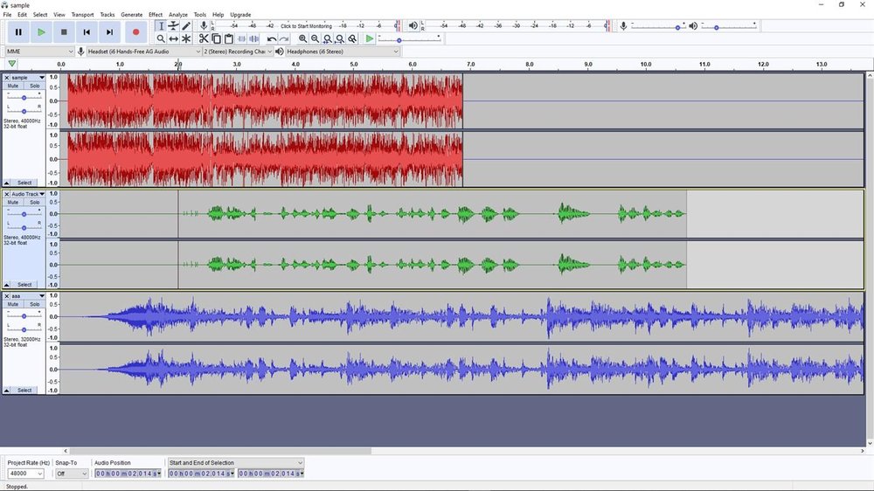Screen dimensions: 874x491
Task: Open the Headphones playback device dropdown
Action: click(x=343, y=52)
